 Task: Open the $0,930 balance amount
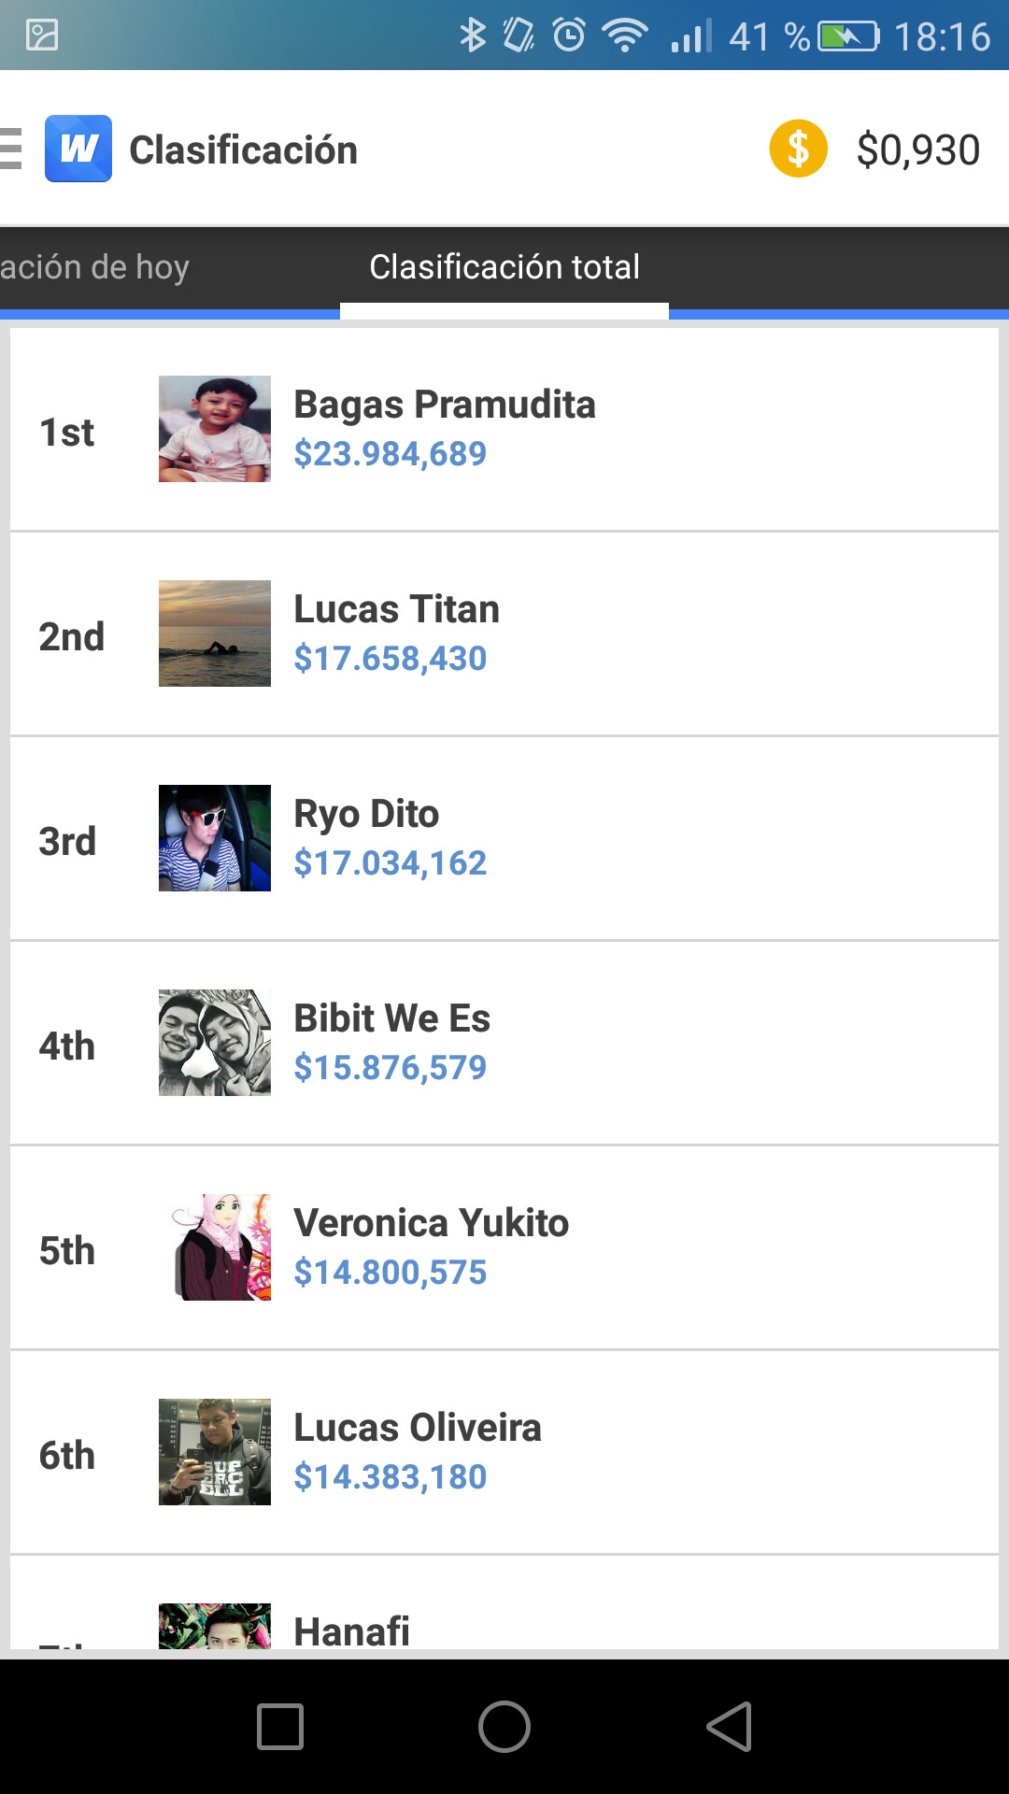917,150
